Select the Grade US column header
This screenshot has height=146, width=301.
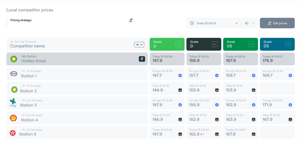pos(241,44)
